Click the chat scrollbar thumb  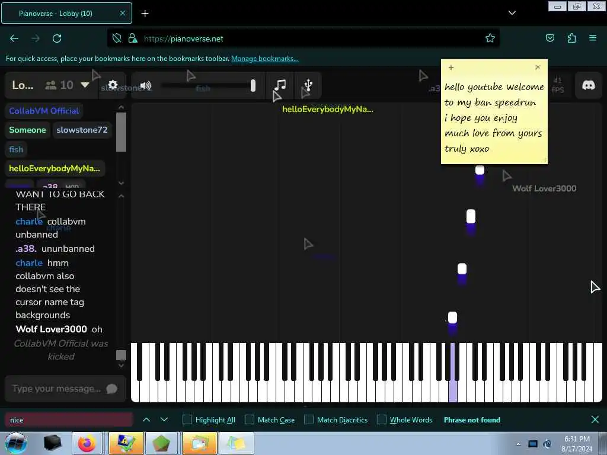(x=121, y=355)
